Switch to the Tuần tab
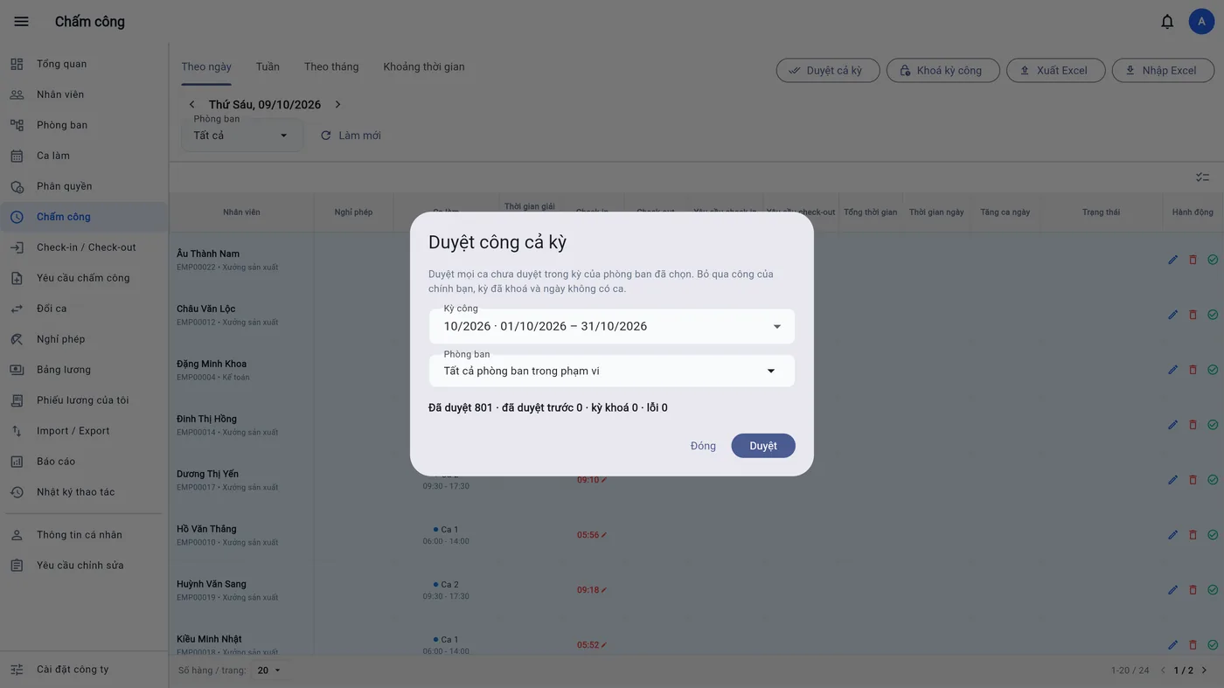This screenshot has height=688, width=1224. 268,67
